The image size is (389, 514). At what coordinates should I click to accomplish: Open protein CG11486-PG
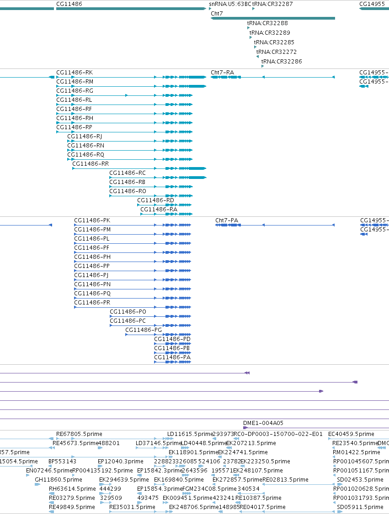tap(144, 330)
